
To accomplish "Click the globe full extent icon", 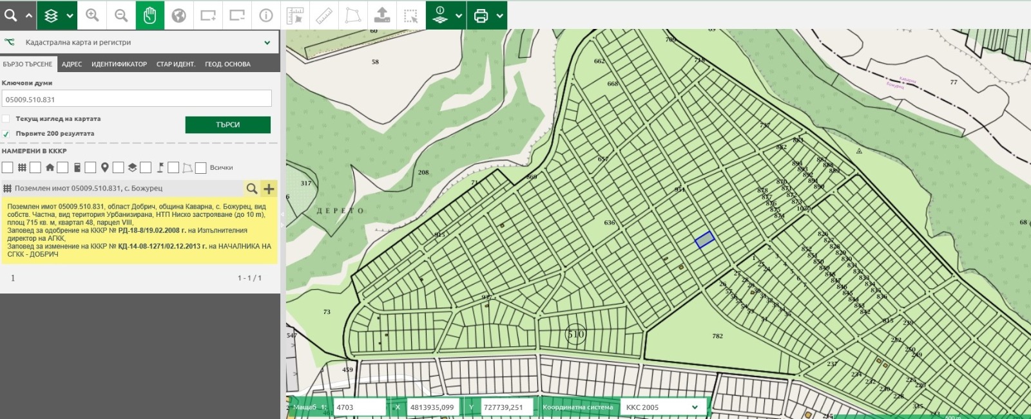I will coord(178,15).
